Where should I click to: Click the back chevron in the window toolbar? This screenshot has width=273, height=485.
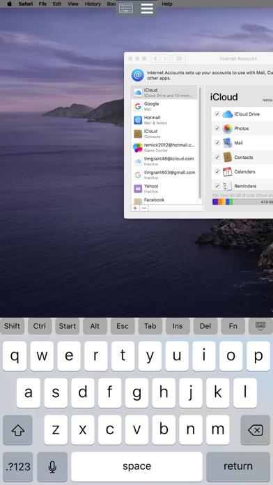coord(155,58)
